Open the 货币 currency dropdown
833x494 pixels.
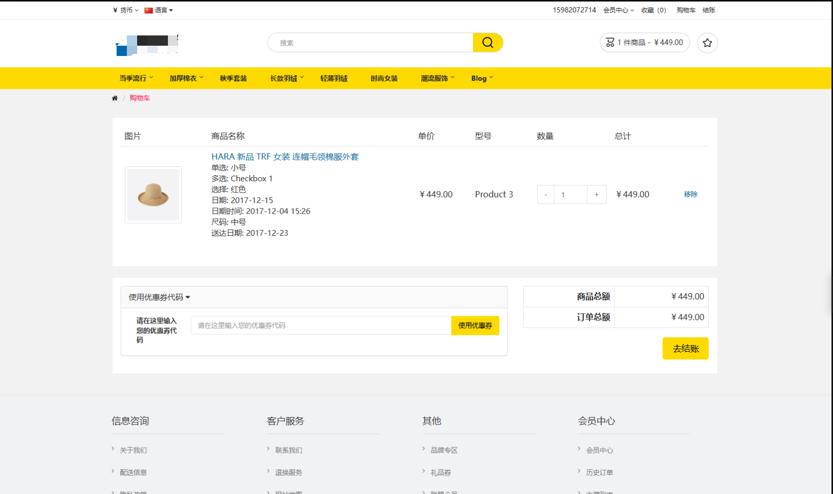click(x=126, y=10)
